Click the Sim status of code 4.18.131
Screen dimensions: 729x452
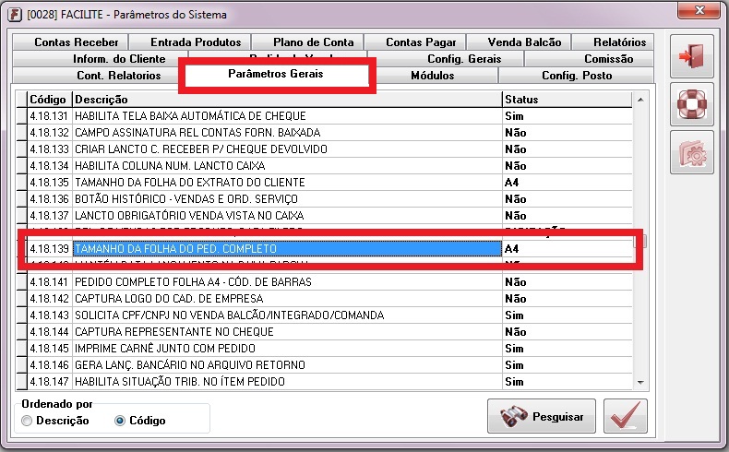click(x=568, y=116)
